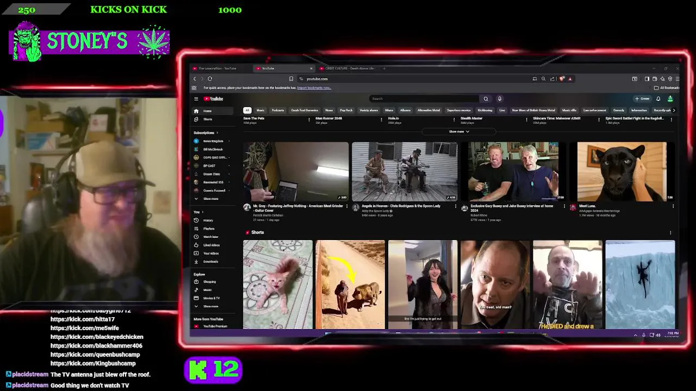Open the YouTube hamburger guide menu
Viewport: 696px width, 391px height.
click(x=196, y=99)
